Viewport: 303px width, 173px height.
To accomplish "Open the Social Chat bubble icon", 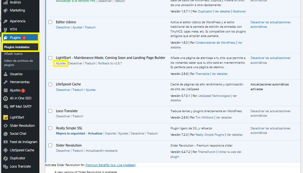I will pos(5,134).
